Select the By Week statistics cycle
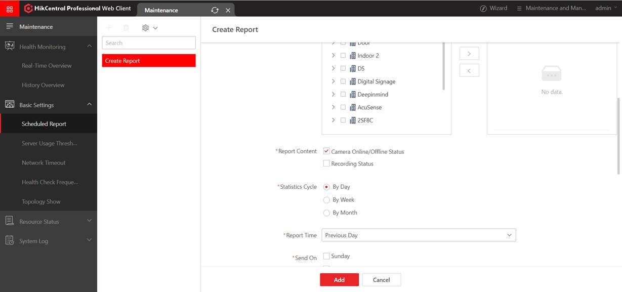The width and height of the screenshot is (622, 292). [326, 200]
